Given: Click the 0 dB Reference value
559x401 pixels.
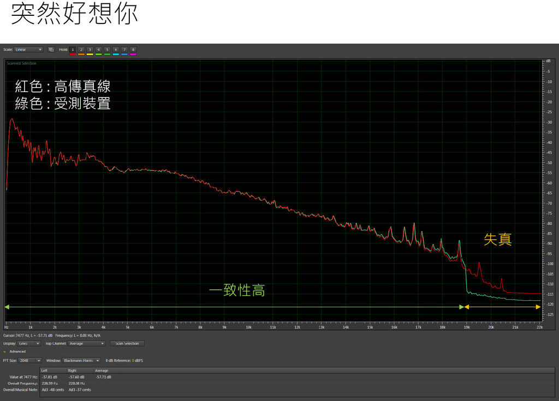Looking at the screenshot, I should [x=133, y=361].
